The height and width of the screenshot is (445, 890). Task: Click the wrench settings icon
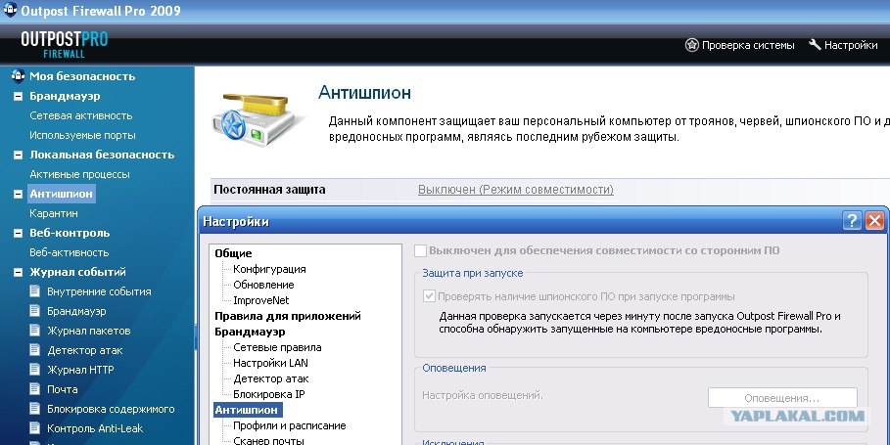click(x=815, y=44)
